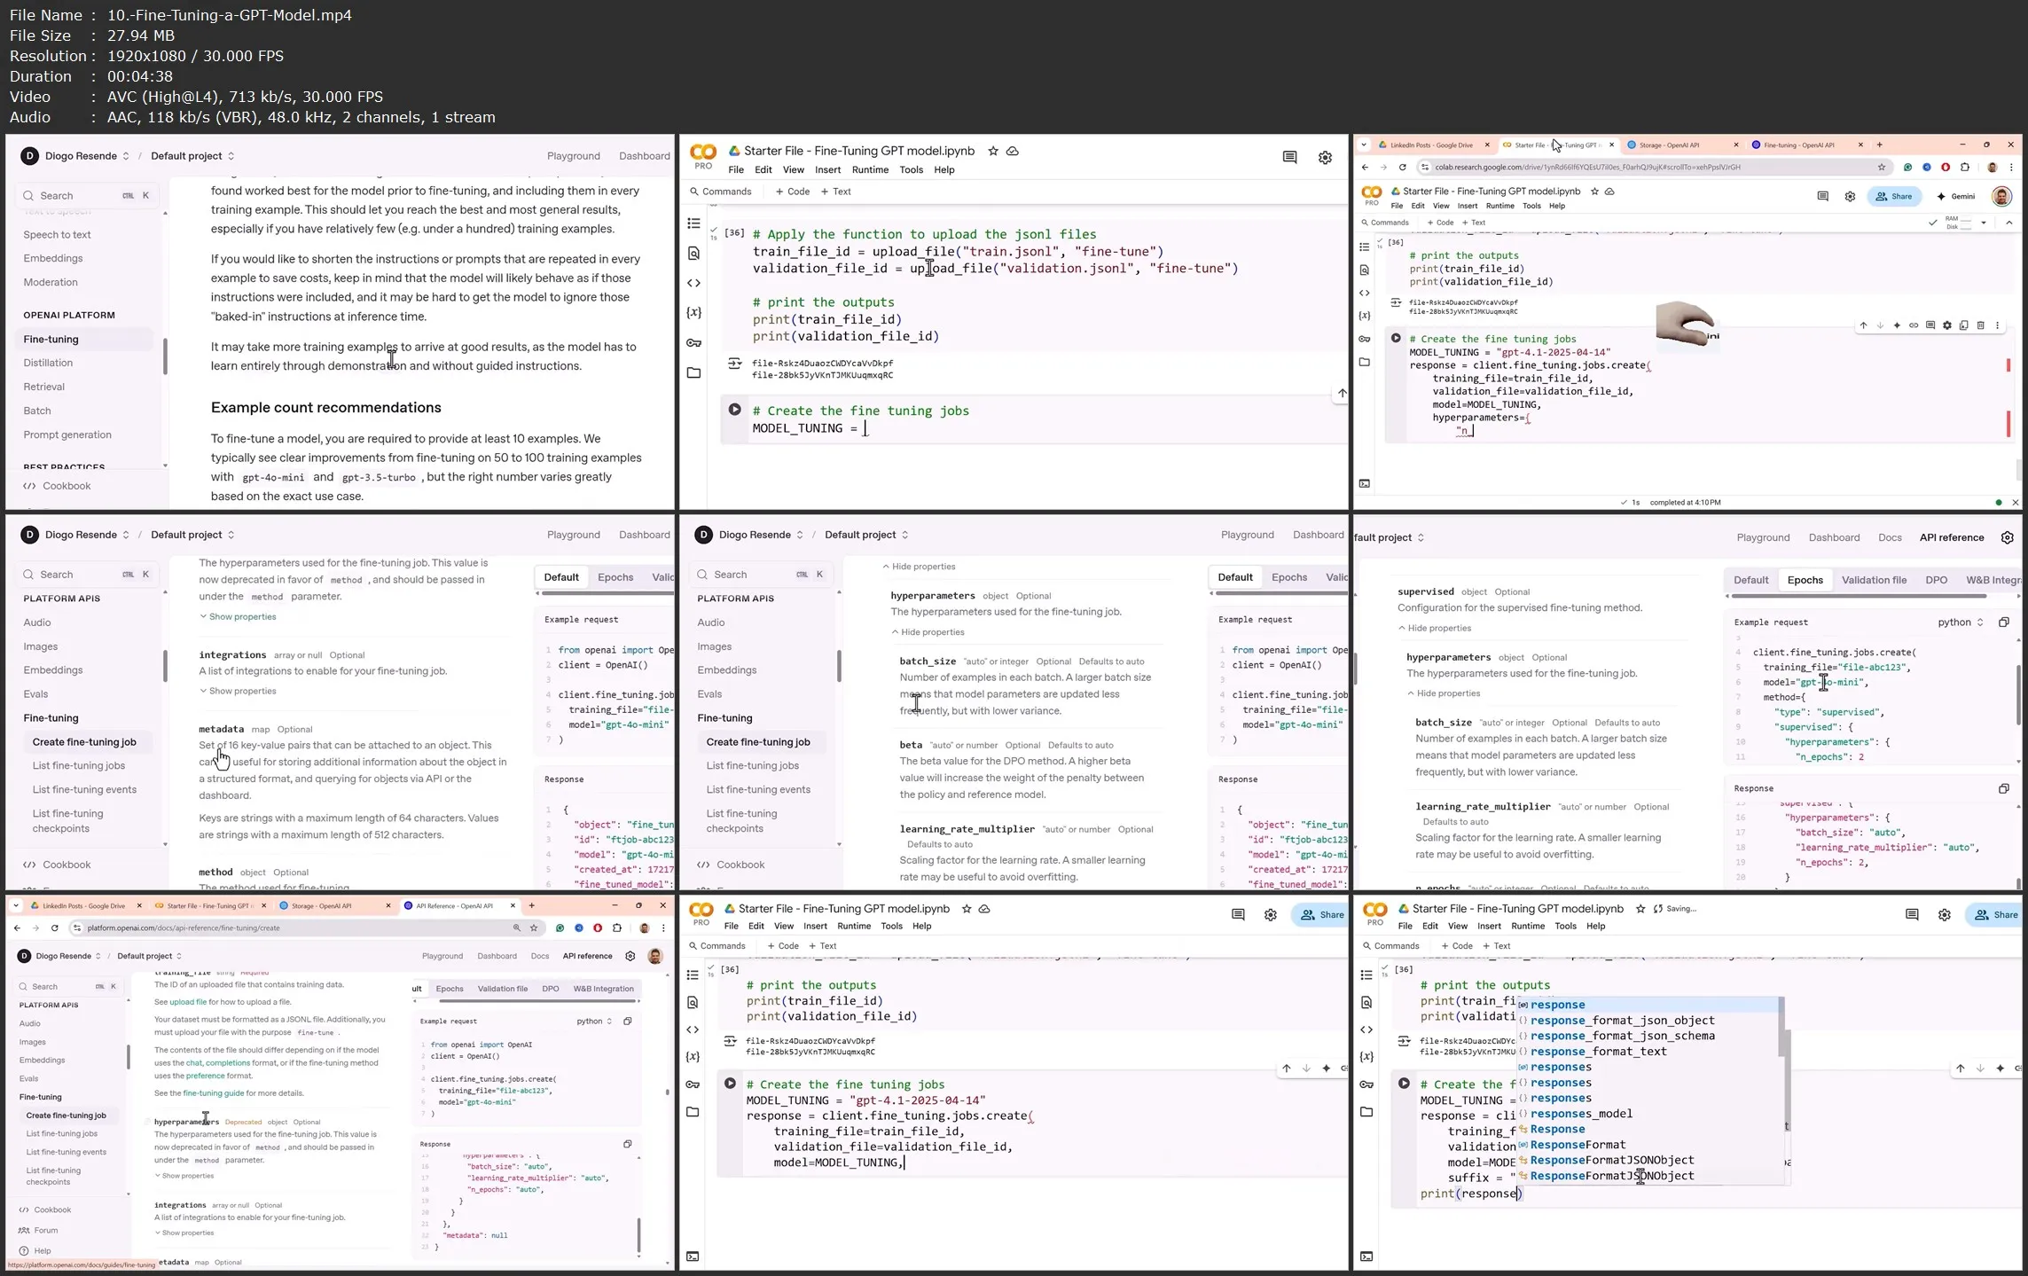Screen dimensions: 2028x1276
Task: Toggle output icon beside file IDs in empty MODEL_TUNING frame
Action: 734,364
